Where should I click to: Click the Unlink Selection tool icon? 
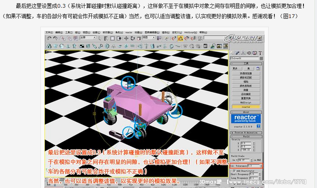69,38
